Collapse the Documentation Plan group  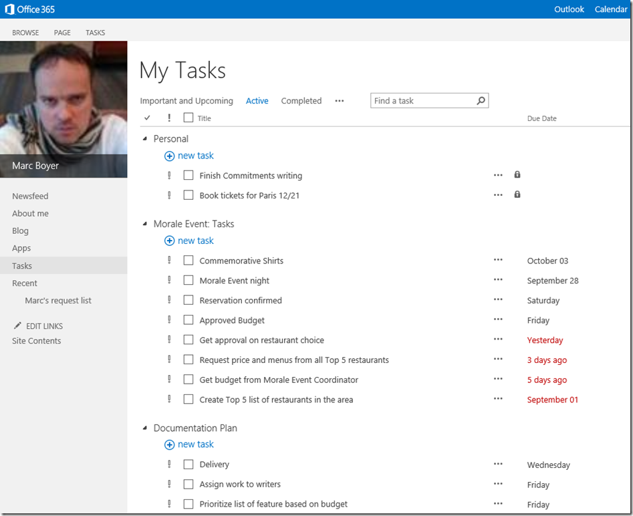point(144,428)
